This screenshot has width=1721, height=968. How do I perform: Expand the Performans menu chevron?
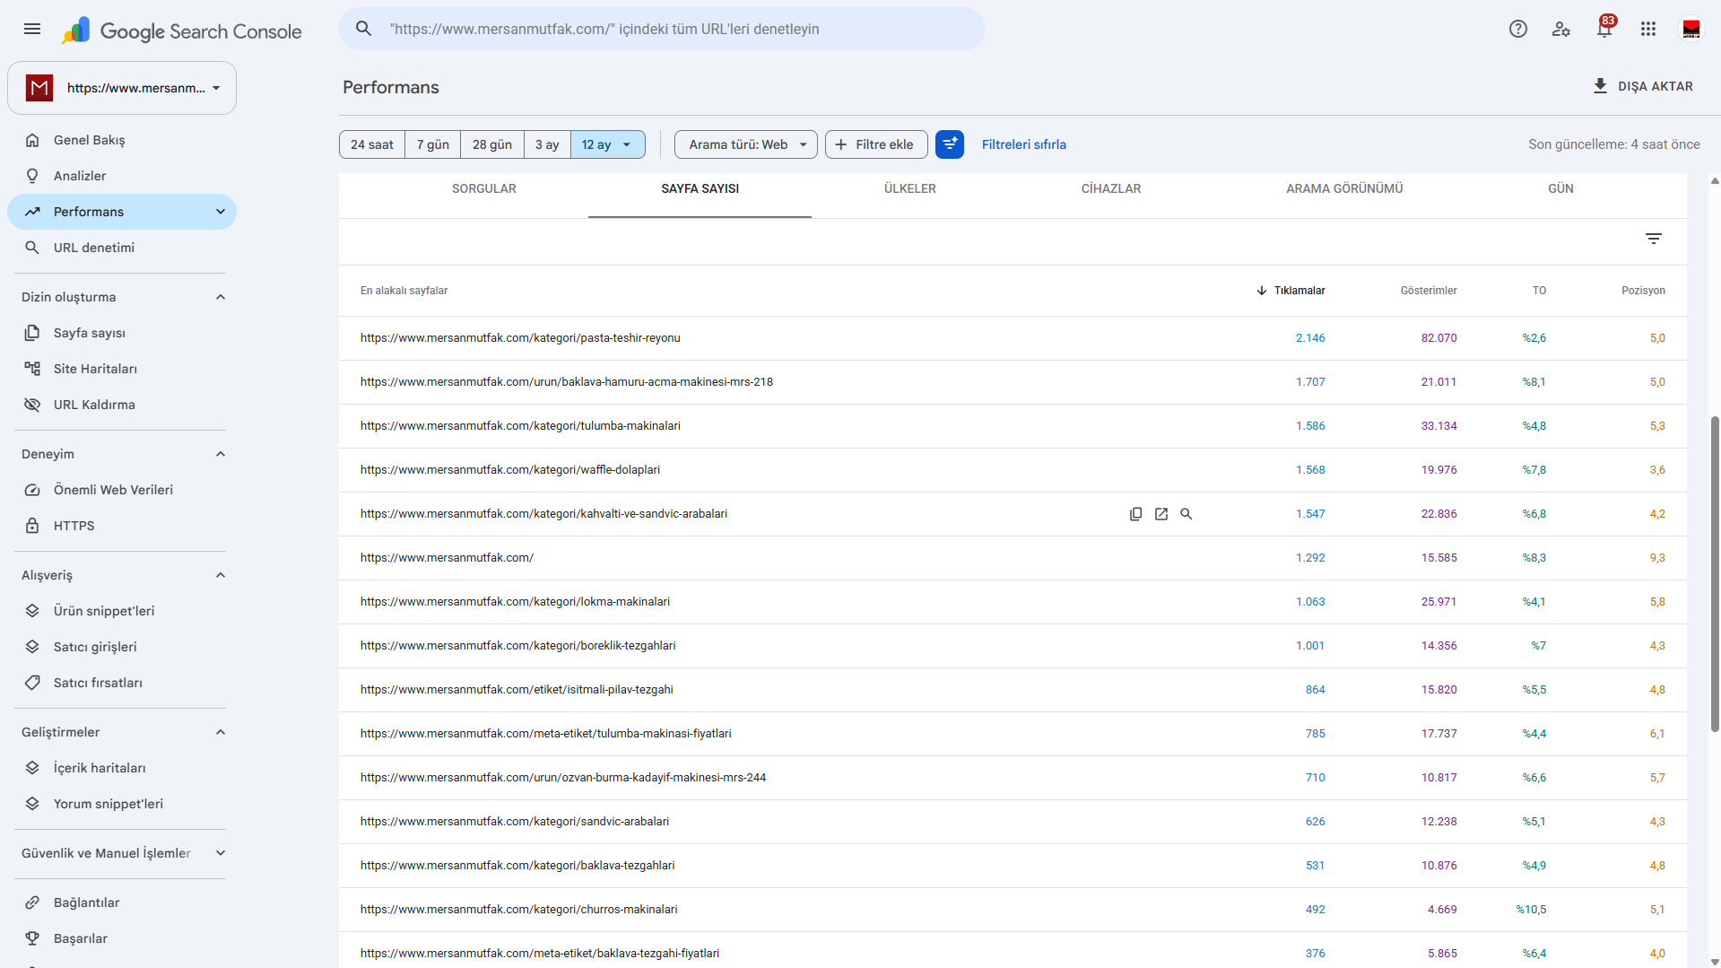[221, 212]
